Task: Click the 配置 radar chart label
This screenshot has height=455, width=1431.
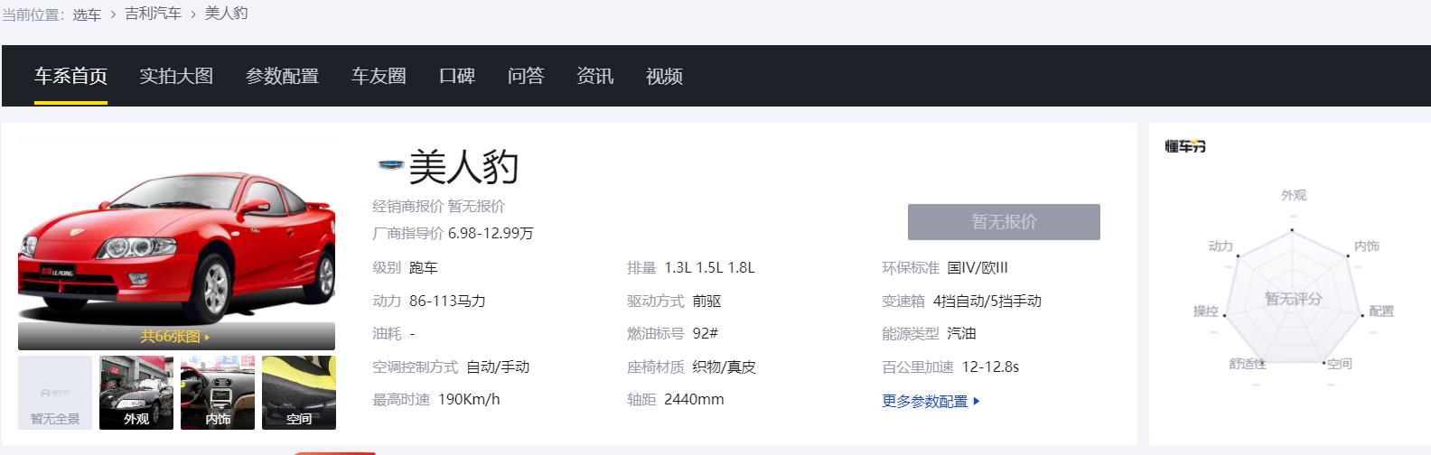Action: pyautogui.click(x=1380, y=311)
